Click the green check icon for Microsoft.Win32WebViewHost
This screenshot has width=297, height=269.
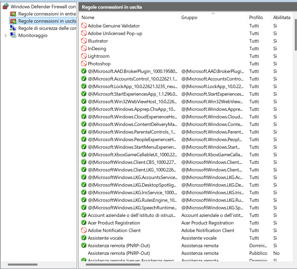tap(84, 101)
